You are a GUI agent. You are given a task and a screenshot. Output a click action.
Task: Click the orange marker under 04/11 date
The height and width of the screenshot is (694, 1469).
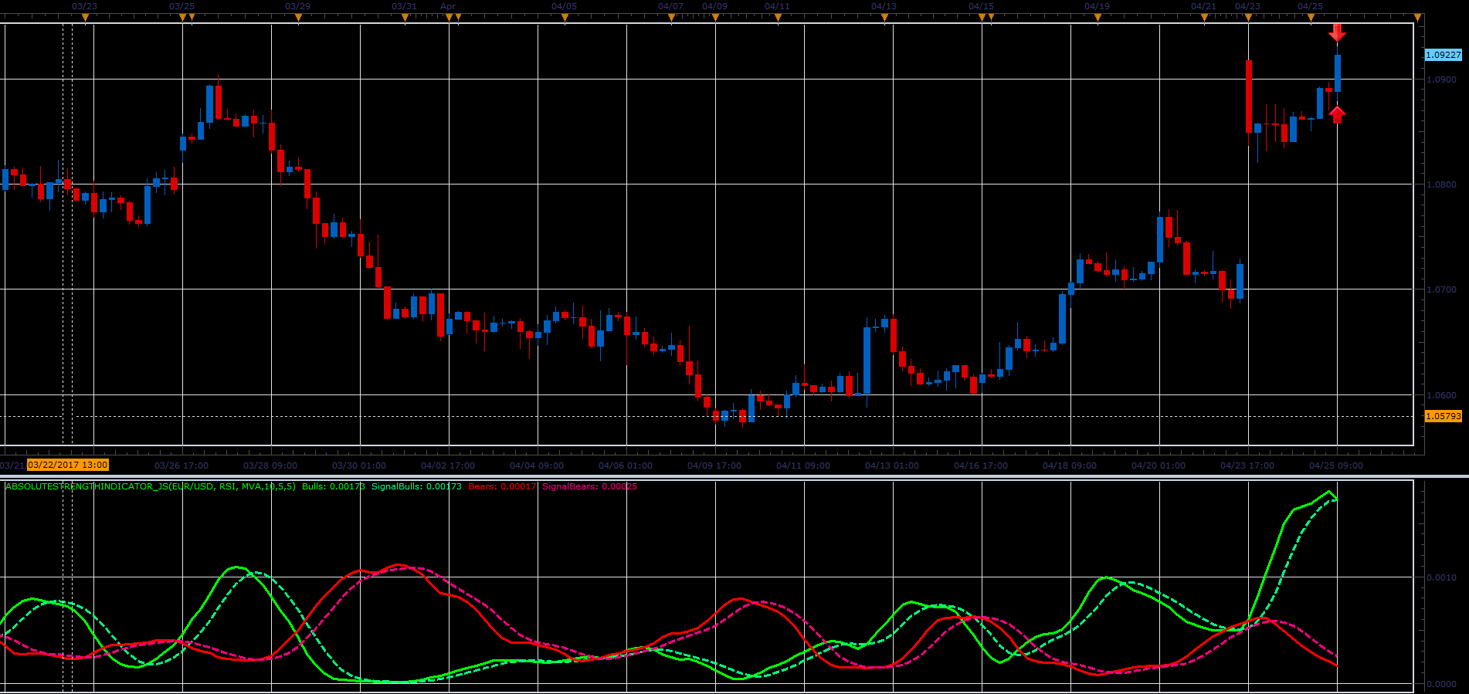[x=778, y=18]
